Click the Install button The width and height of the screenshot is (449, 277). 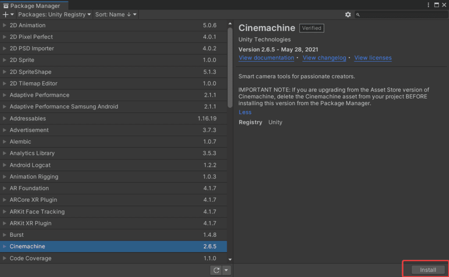tap(428, 270)
